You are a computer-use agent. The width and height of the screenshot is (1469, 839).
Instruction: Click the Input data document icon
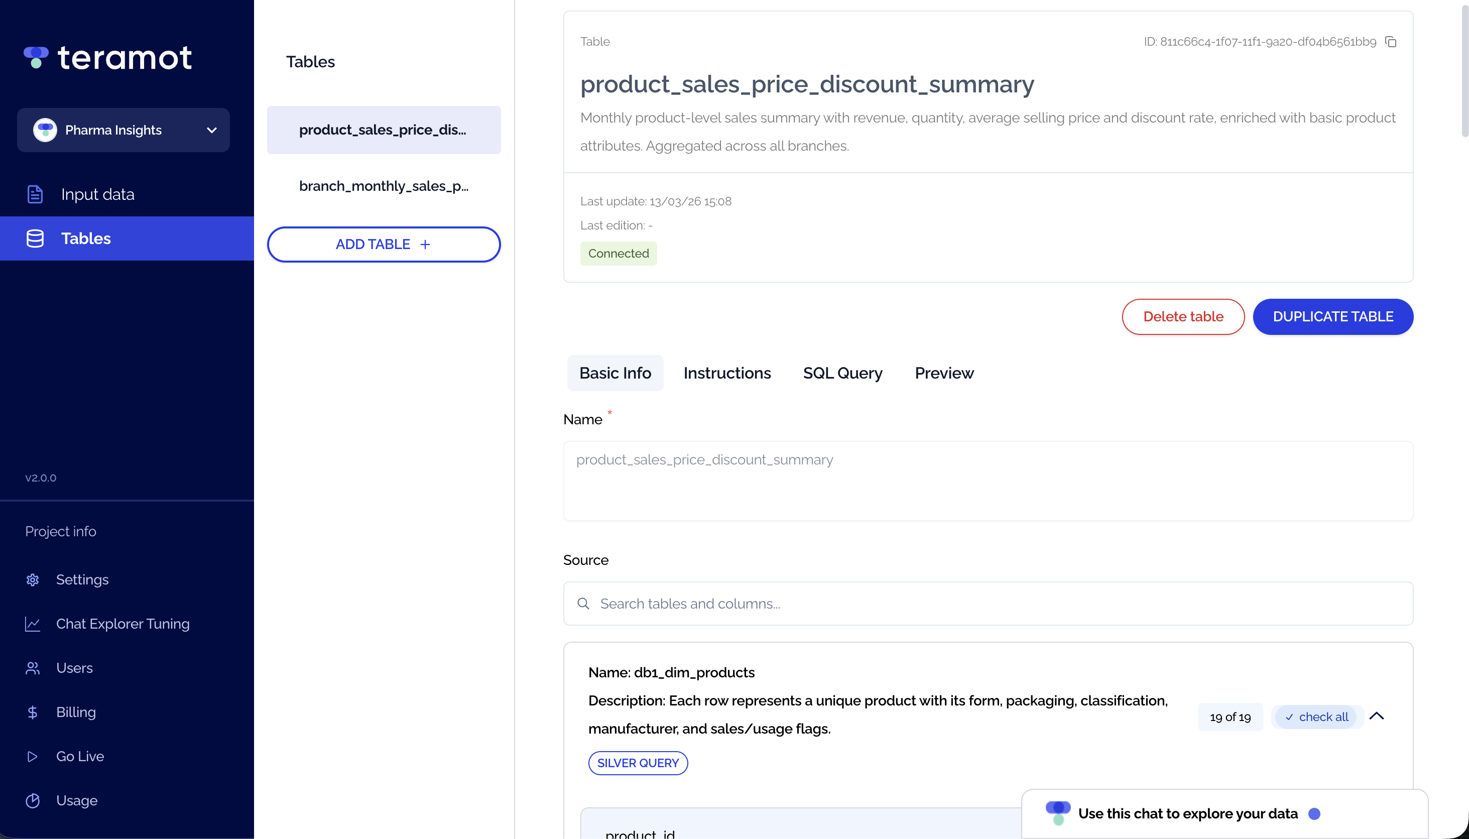[35, 194]
